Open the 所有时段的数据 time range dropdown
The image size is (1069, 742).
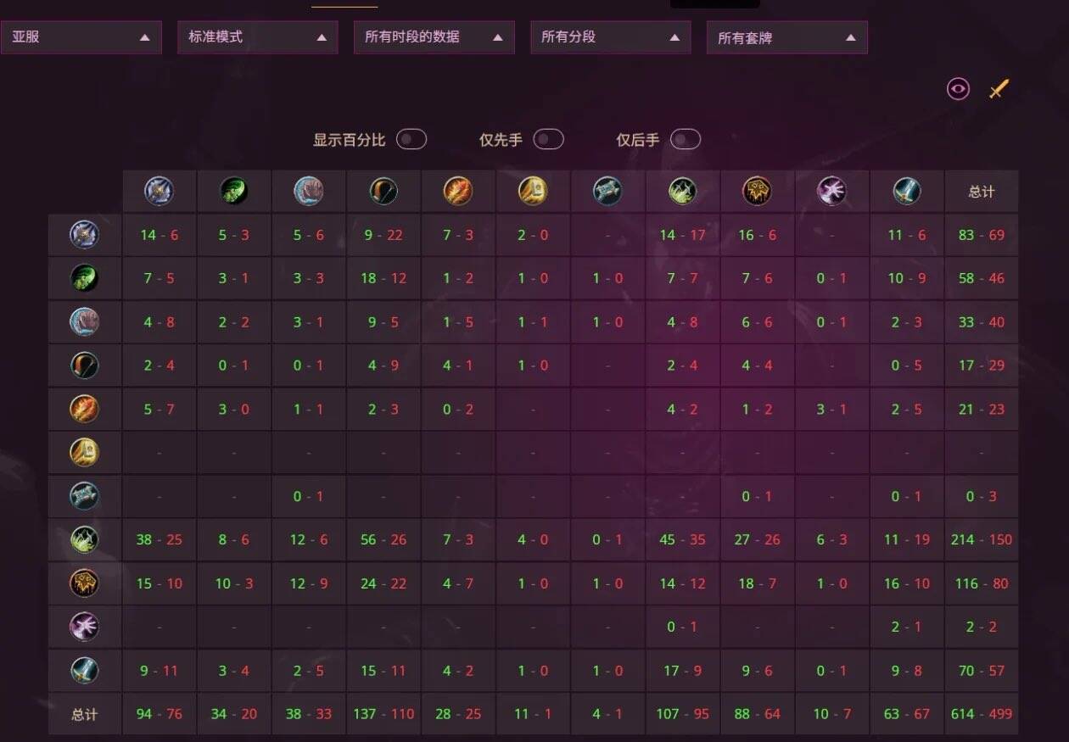(x=434, y=37)
